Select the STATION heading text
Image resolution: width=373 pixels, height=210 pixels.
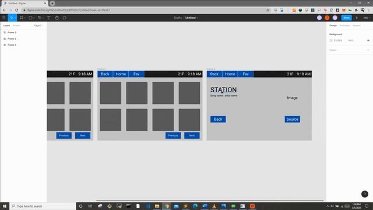point(223,90)
